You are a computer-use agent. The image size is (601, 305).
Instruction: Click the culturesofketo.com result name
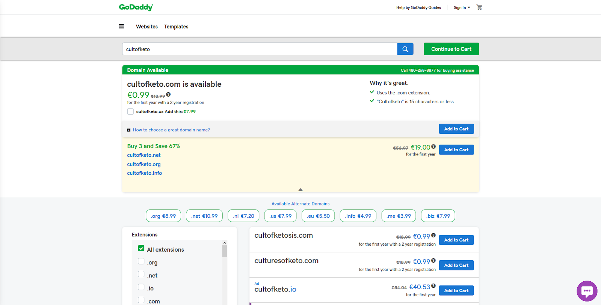click(286, 261)
